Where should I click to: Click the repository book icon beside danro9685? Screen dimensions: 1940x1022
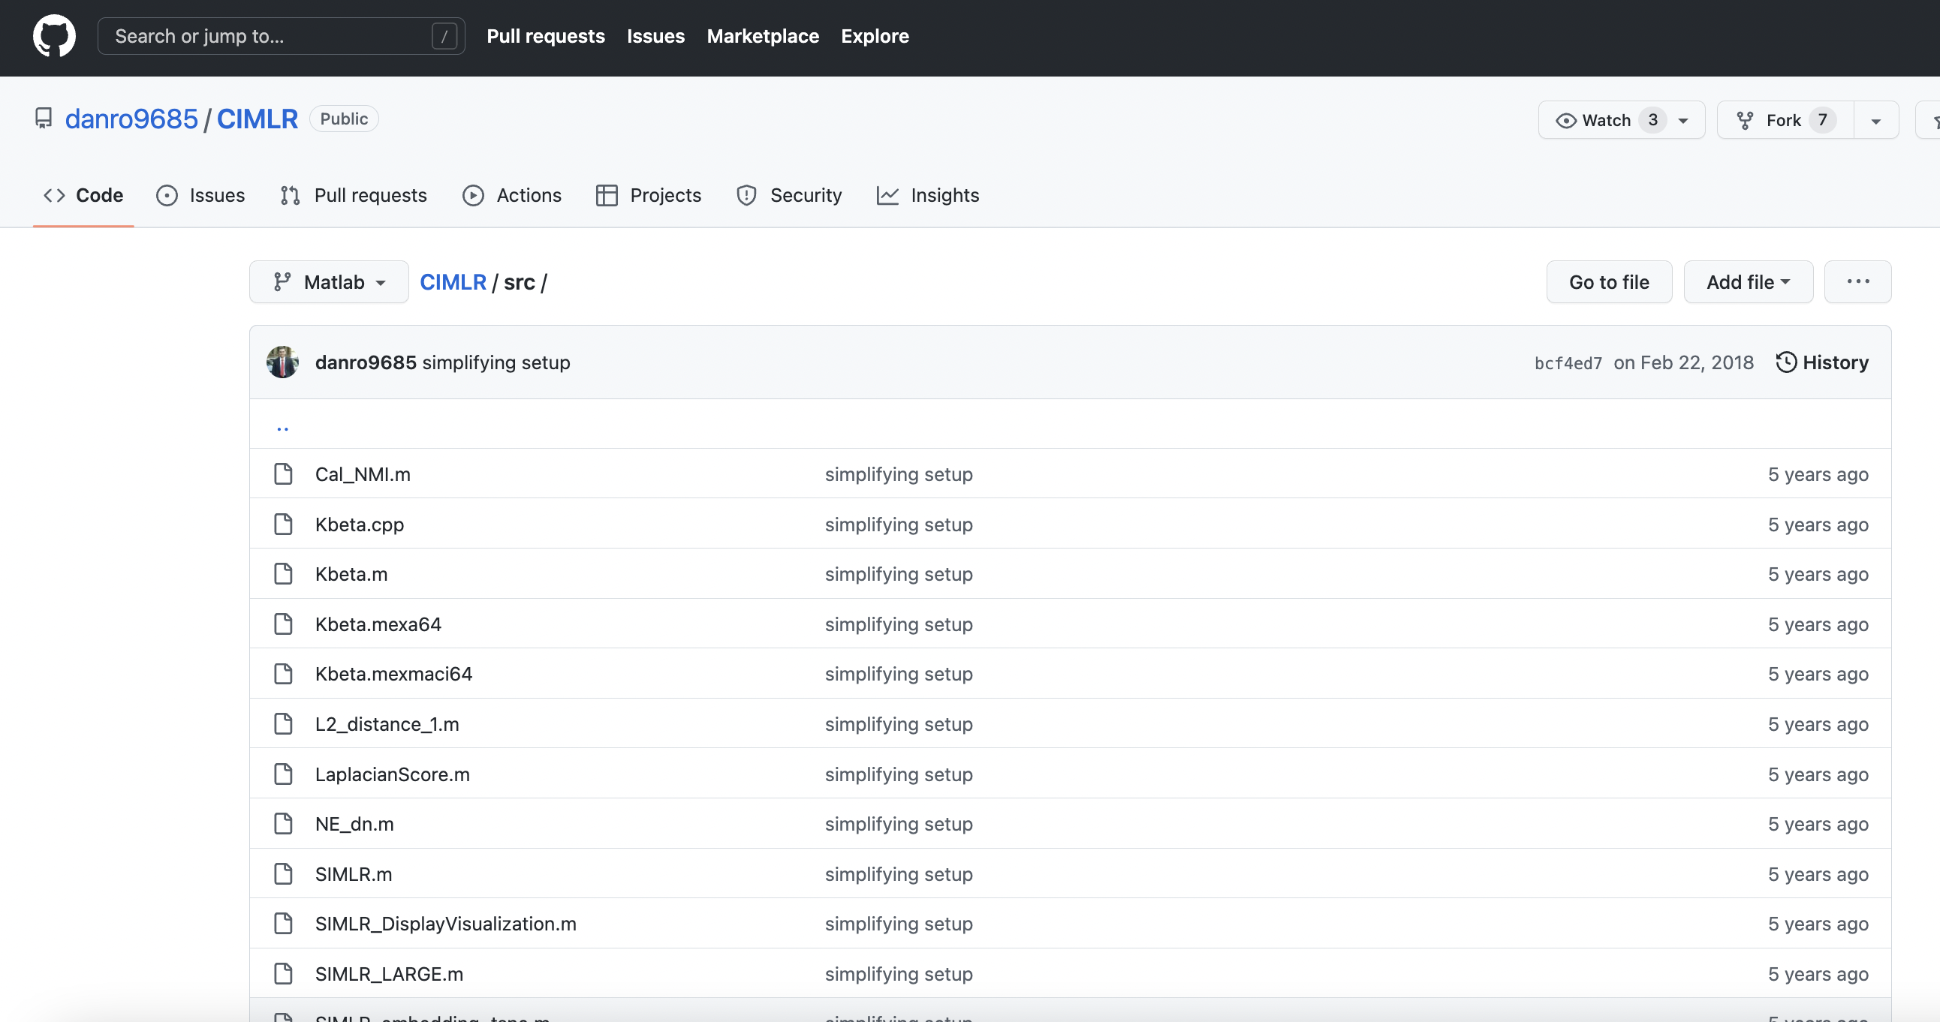click(44, 118)
